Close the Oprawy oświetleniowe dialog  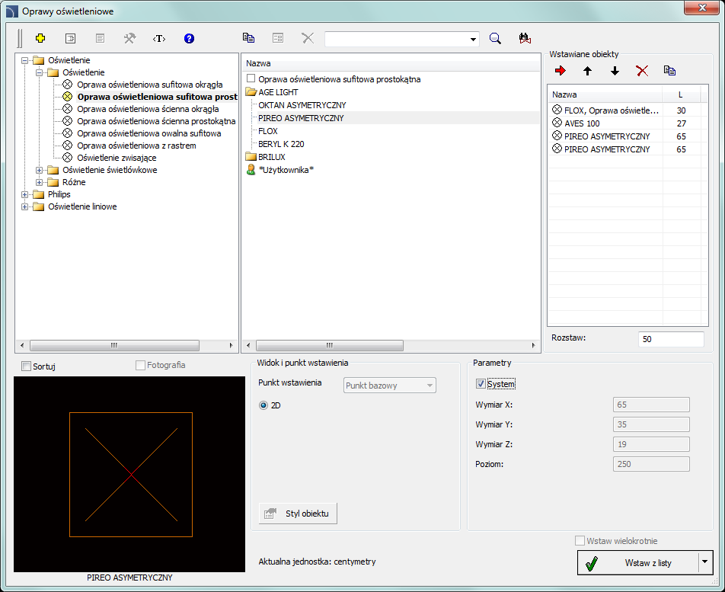click(701, 8)
